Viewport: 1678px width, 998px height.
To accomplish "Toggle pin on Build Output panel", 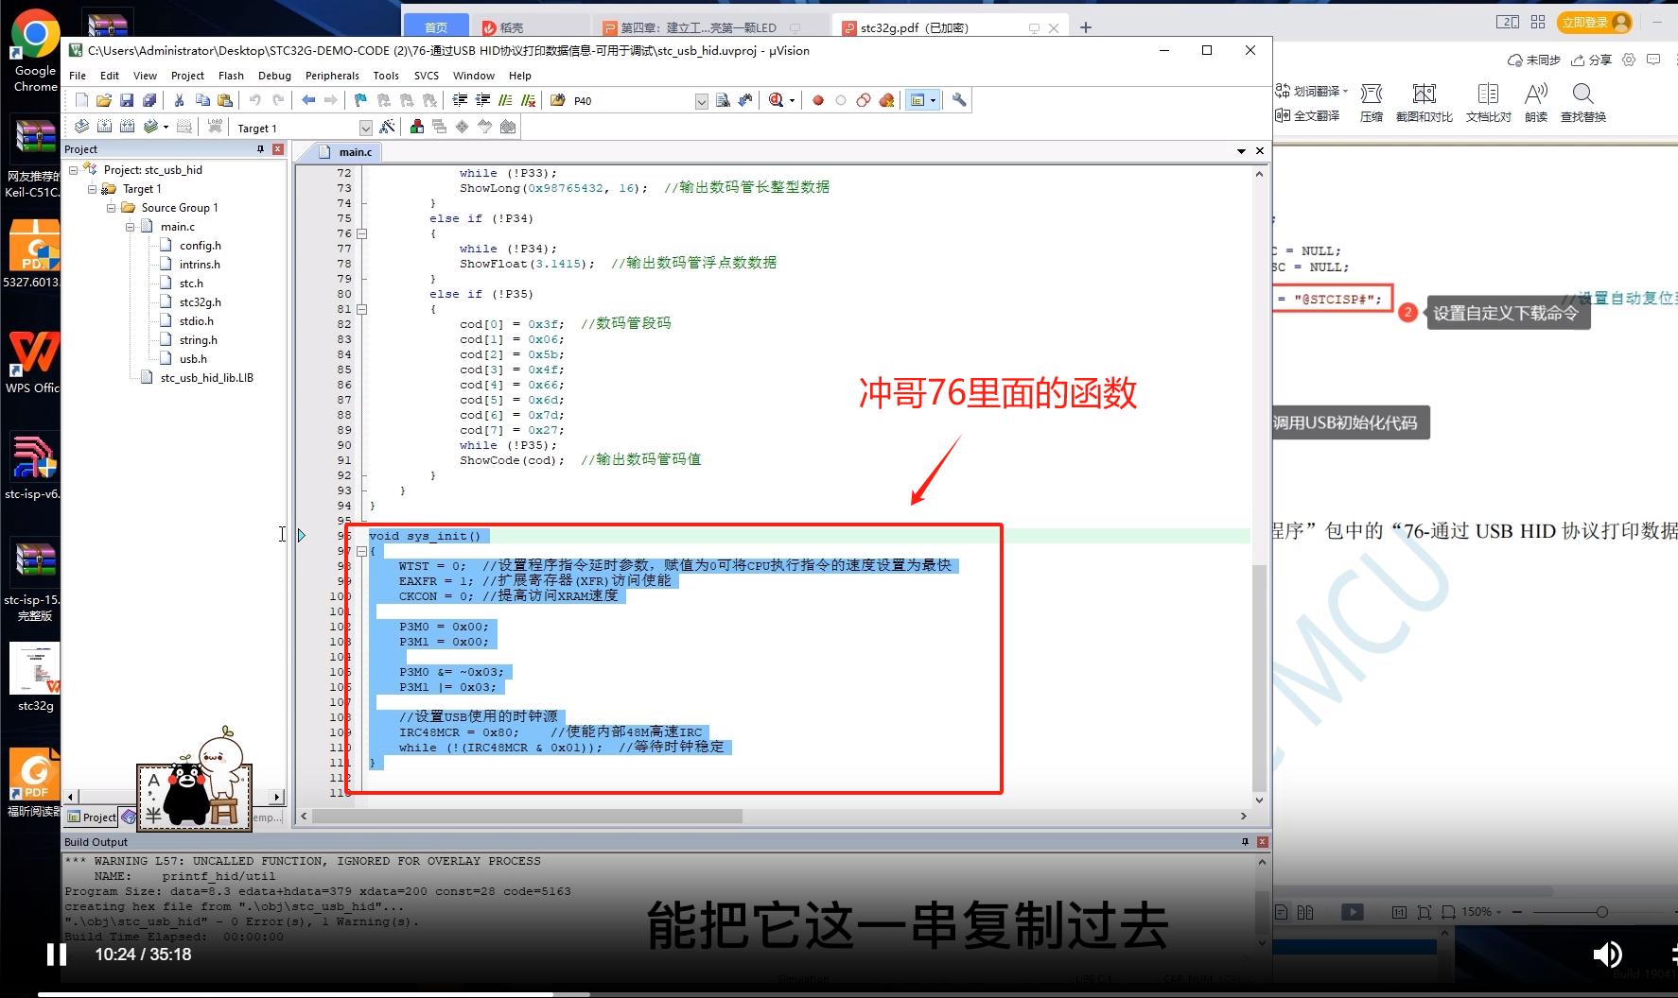I will click(1245, 841).
